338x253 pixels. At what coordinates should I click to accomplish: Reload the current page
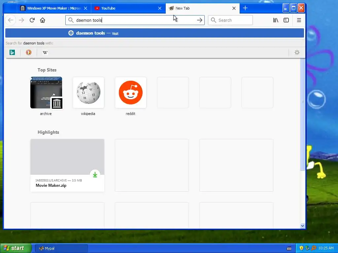coord(32,20)
